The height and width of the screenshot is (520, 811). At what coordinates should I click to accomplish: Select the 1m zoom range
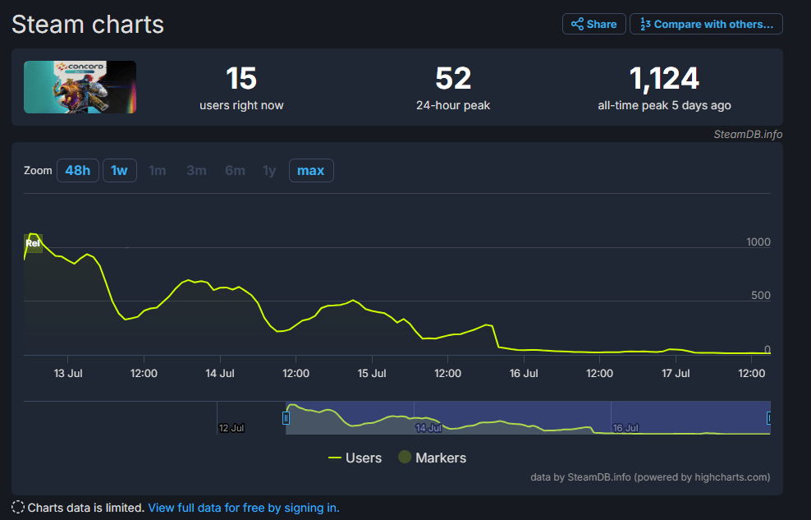pos(158,170)
